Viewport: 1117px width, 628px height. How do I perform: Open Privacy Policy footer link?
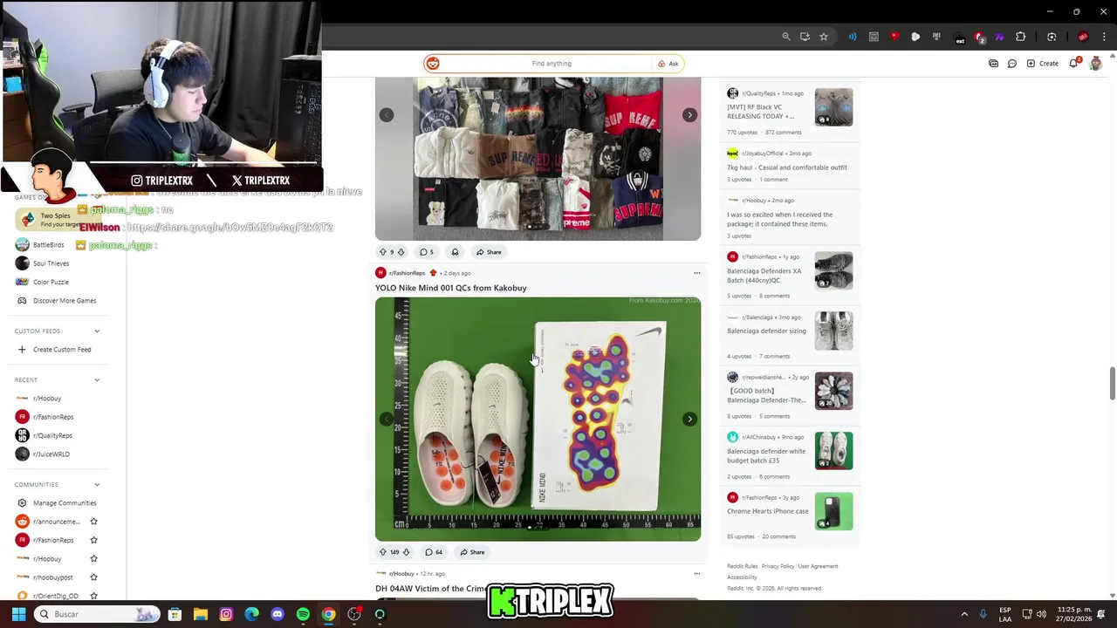tap(777, 566)
